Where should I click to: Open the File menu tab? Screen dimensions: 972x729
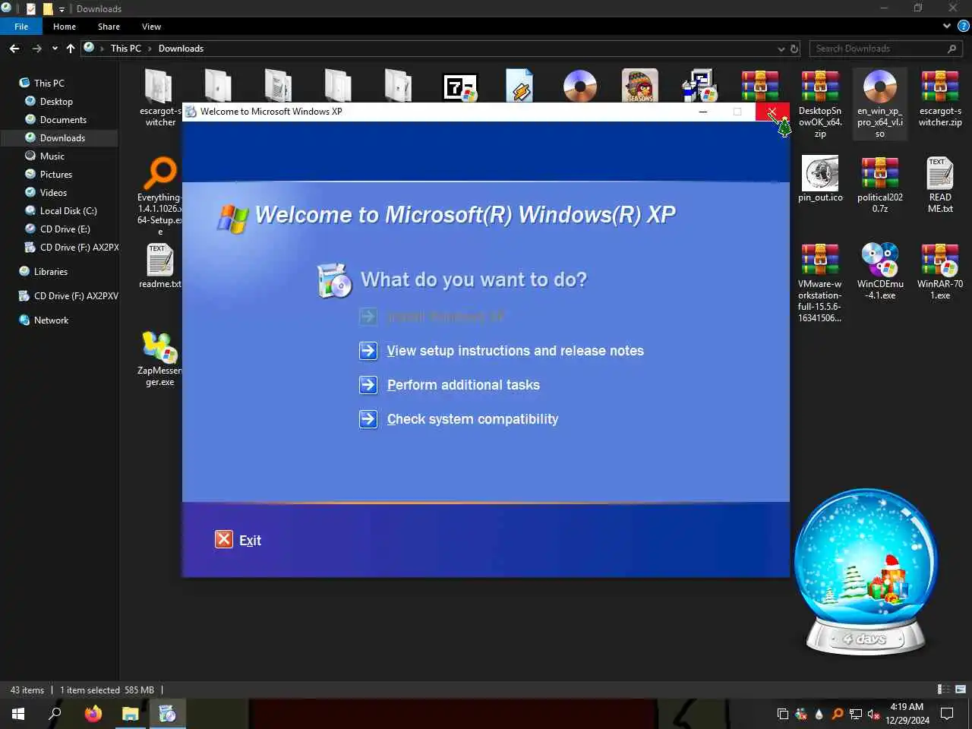[x=21, y=27]
